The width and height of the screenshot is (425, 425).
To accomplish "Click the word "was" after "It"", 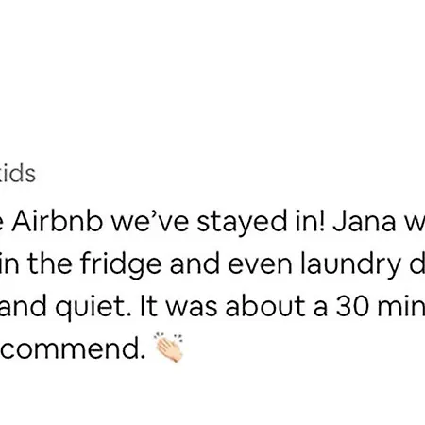I will pos(192,307).
